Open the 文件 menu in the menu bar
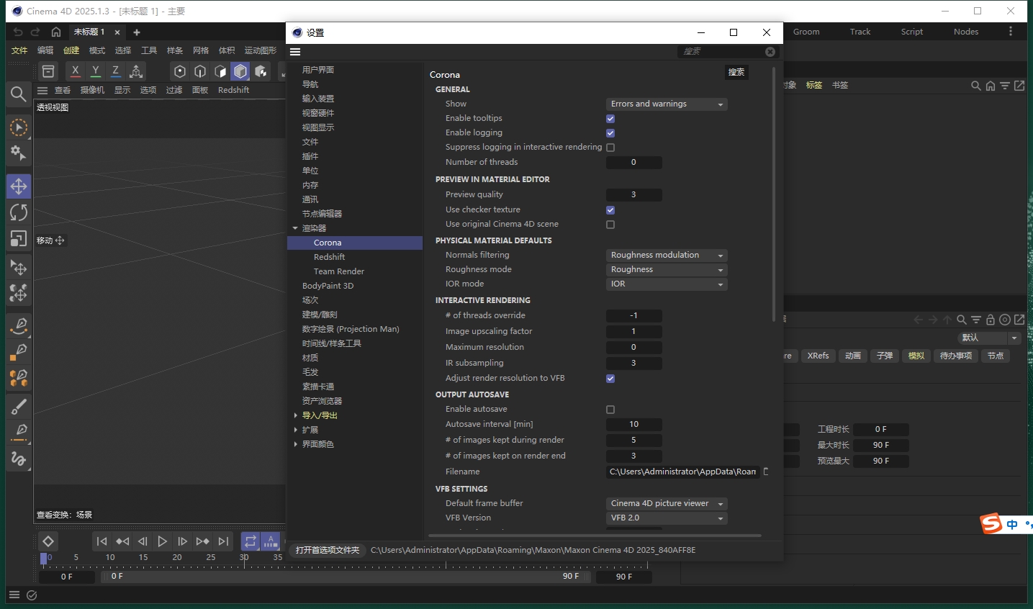This screenshot has height=609, width=1033. click(x=19, y=50)
